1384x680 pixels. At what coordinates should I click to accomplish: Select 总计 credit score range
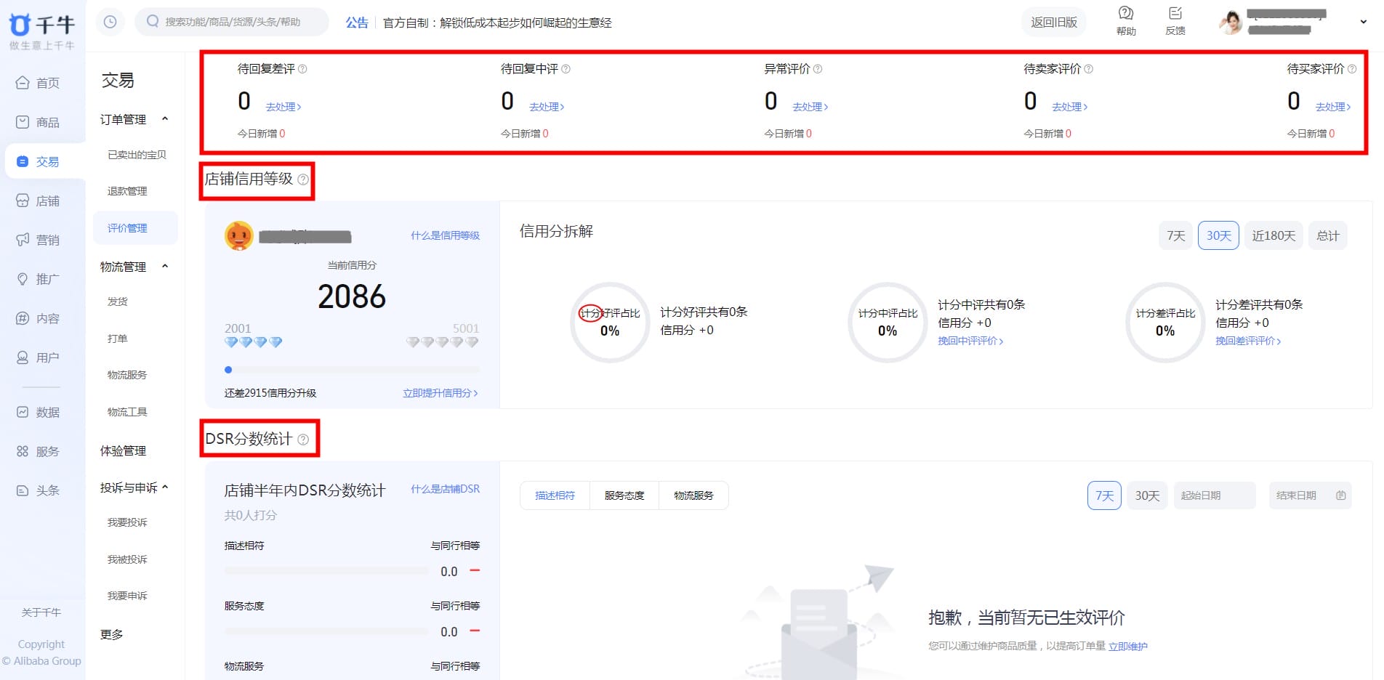(1328, 235)
